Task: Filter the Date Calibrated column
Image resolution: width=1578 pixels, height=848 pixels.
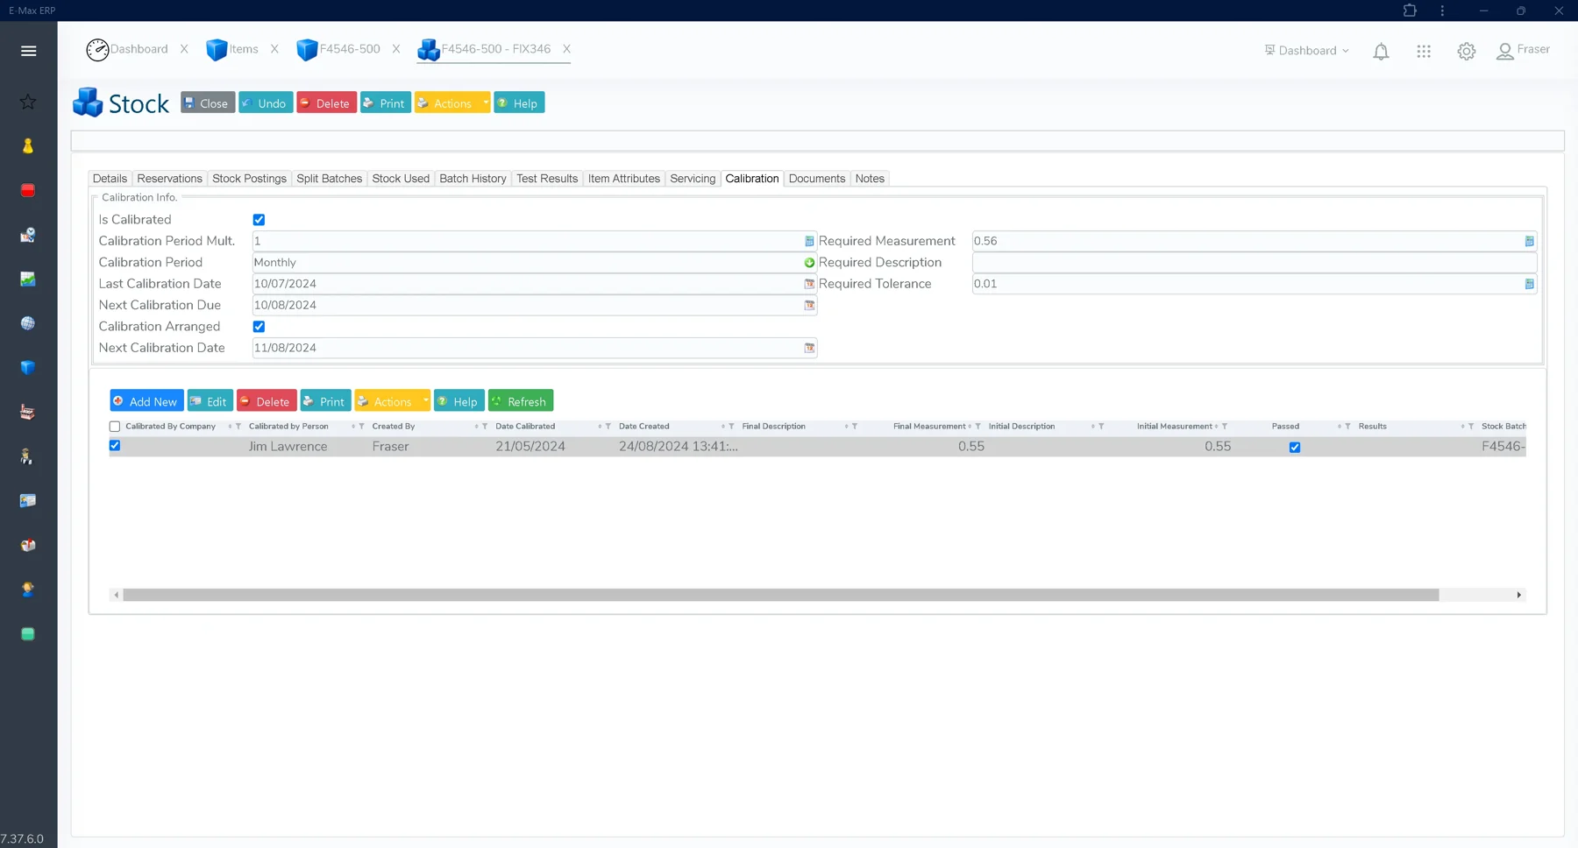Action: (608, 427)
